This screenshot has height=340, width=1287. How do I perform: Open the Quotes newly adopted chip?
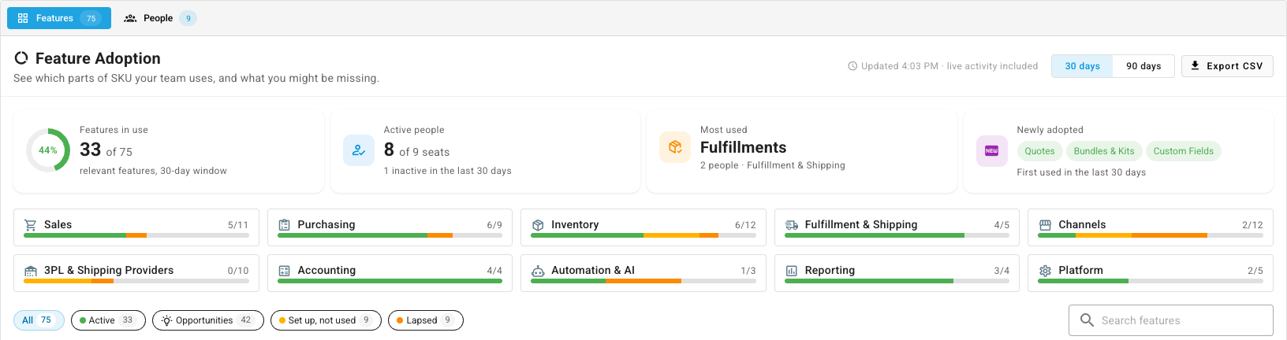[x=1039, y=151]
